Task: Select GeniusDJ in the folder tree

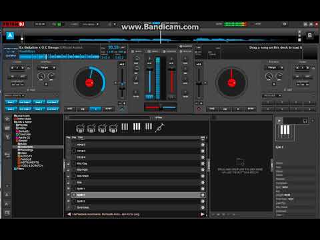Action: pyautogui.click(x=23, y=131)
